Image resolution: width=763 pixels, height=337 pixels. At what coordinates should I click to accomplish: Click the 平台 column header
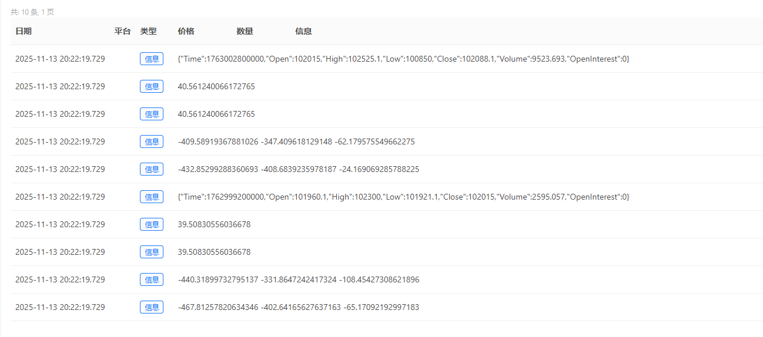click(x=122, y=32)
